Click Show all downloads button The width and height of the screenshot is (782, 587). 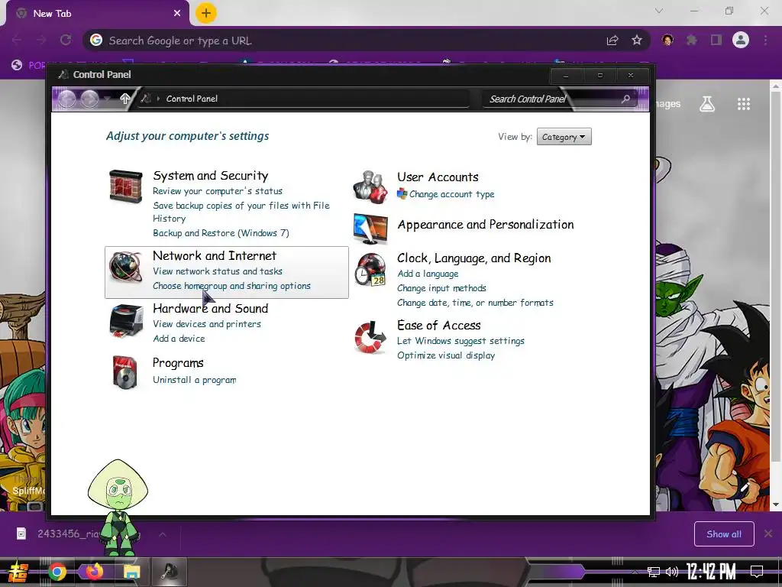click(x=724, y=534)
